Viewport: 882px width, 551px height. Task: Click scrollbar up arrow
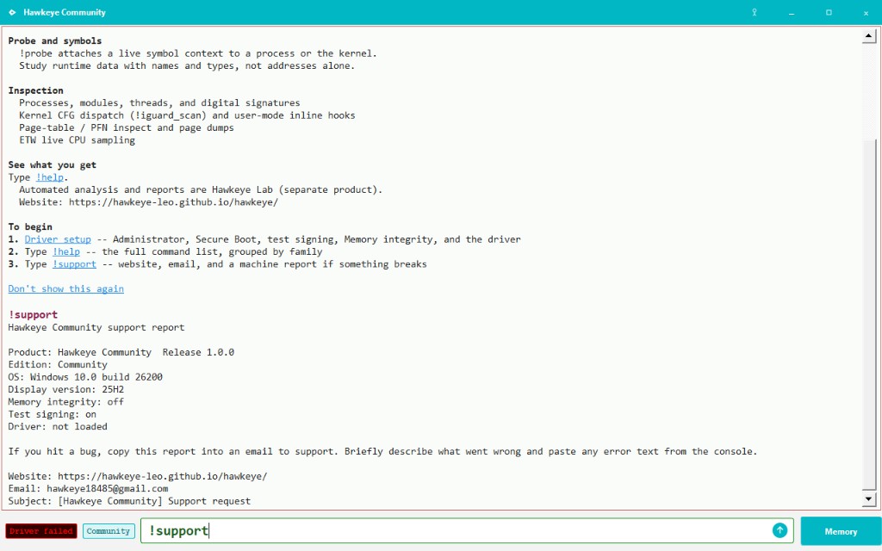868,36
